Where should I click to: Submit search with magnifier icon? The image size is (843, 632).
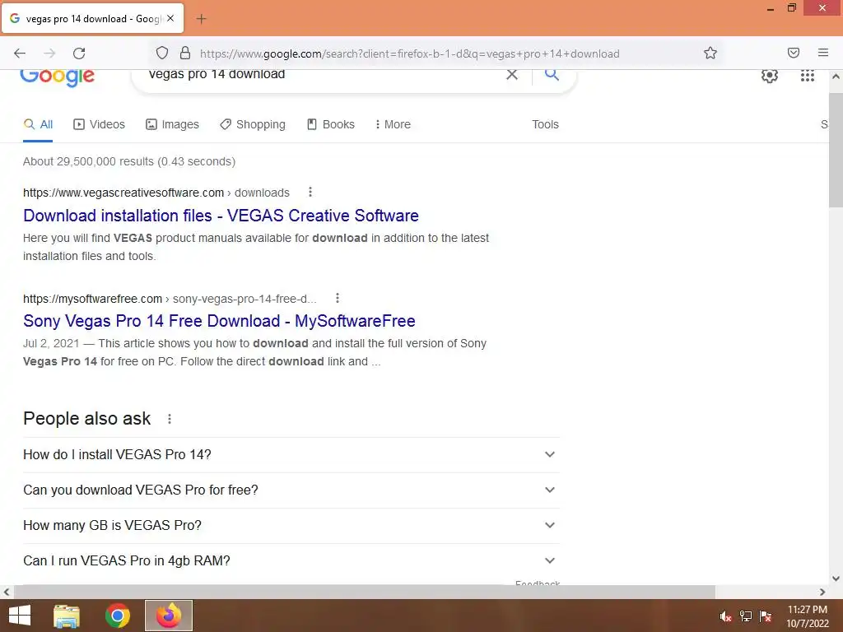point(552,74)
